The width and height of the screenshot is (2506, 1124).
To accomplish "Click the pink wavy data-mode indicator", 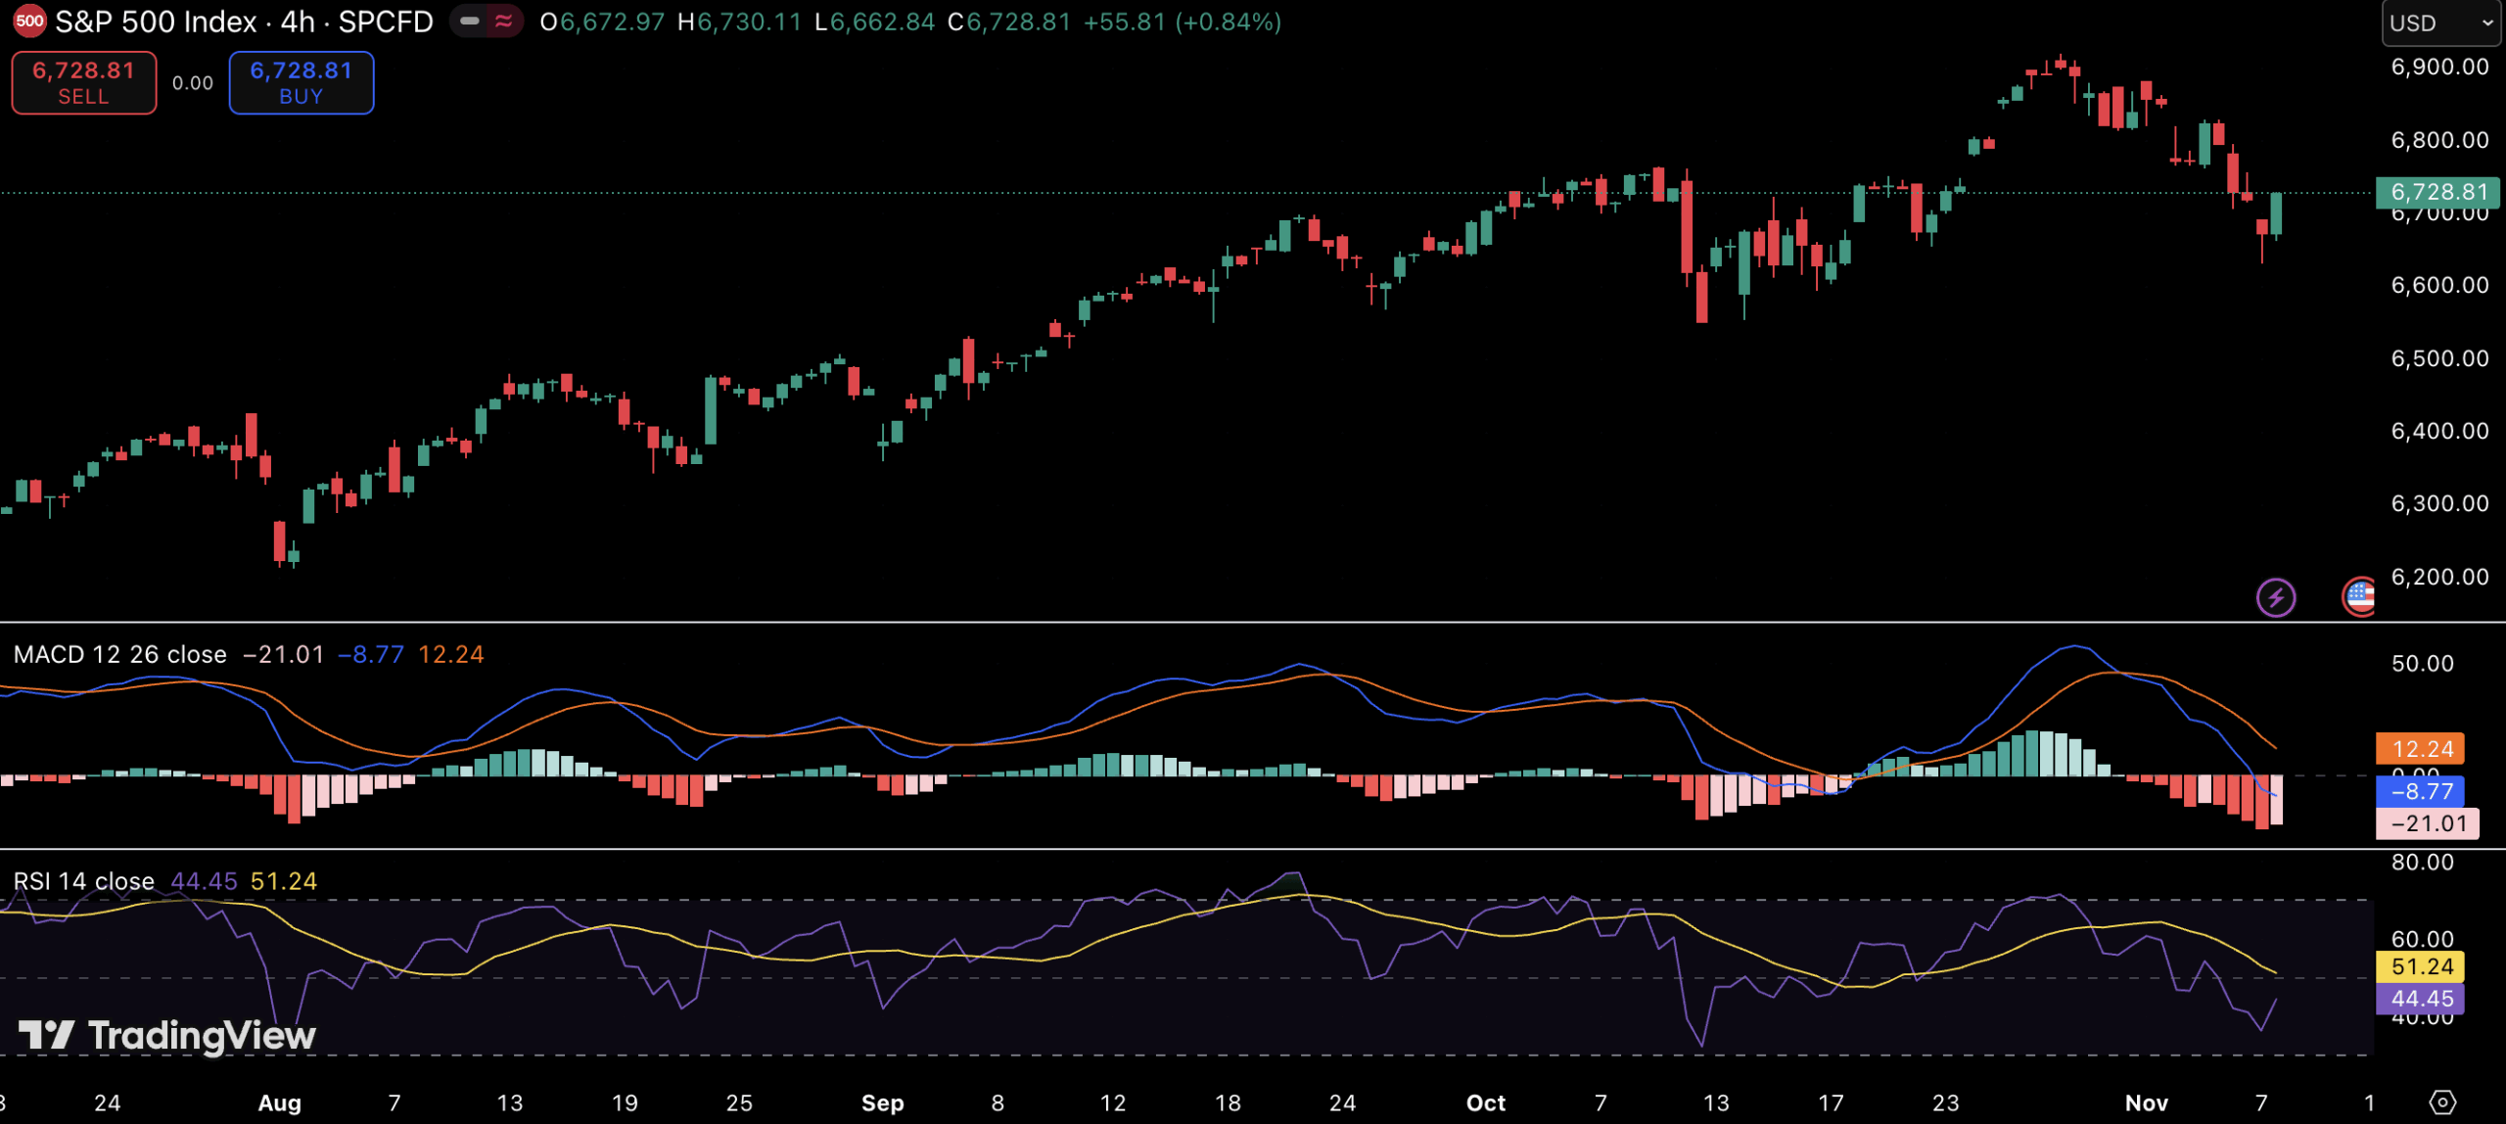I will tap(504, 21).
